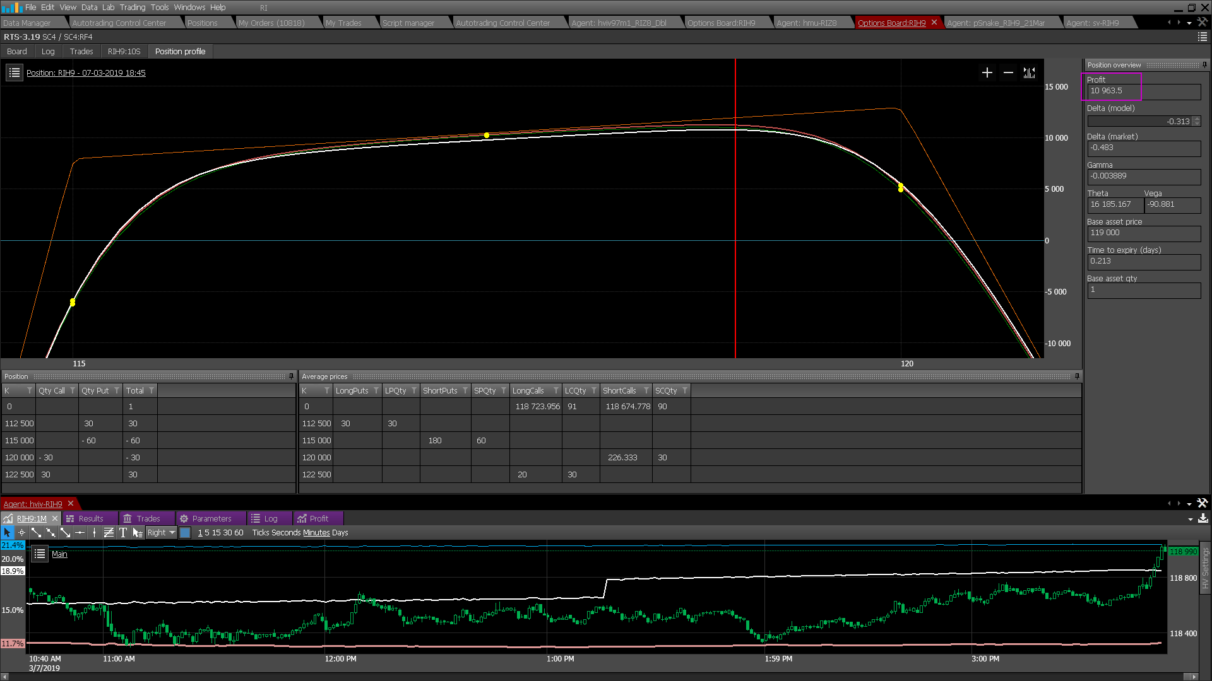The width and height of the screenshot is (1212, 681).
Task: Switch to the Parameters tab
Action: tap(211, 519)
